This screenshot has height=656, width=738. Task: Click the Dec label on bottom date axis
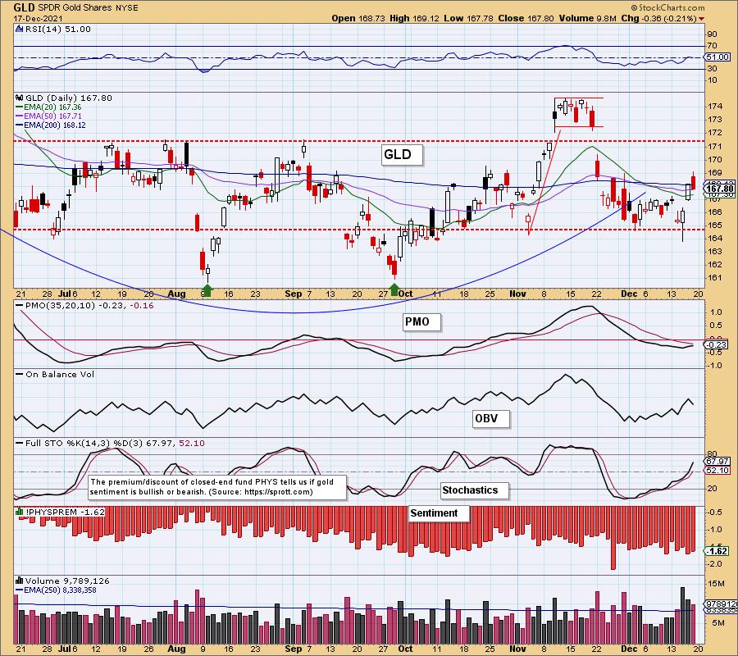click(629, 649)
